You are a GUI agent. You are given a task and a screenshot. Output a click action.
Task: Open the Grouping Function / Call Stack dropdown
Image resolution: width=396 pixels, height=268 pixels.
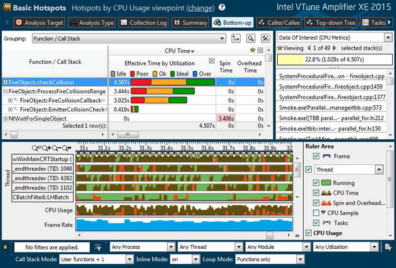point(129,38)
